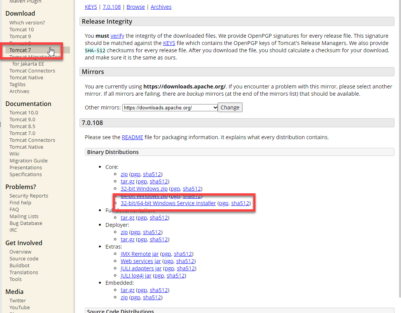Image resolution: width=401 pixels, height=313 pixels.
Task: Open the Migration Guide
Action: 28,161
